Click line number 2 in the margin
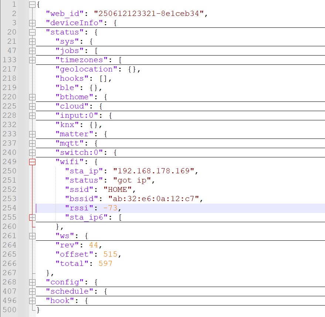 (x=14, y=14)
